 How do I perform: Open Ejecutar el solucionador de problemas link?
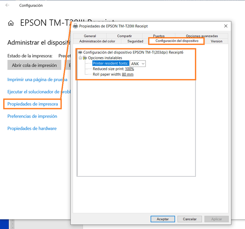(39, 92)
